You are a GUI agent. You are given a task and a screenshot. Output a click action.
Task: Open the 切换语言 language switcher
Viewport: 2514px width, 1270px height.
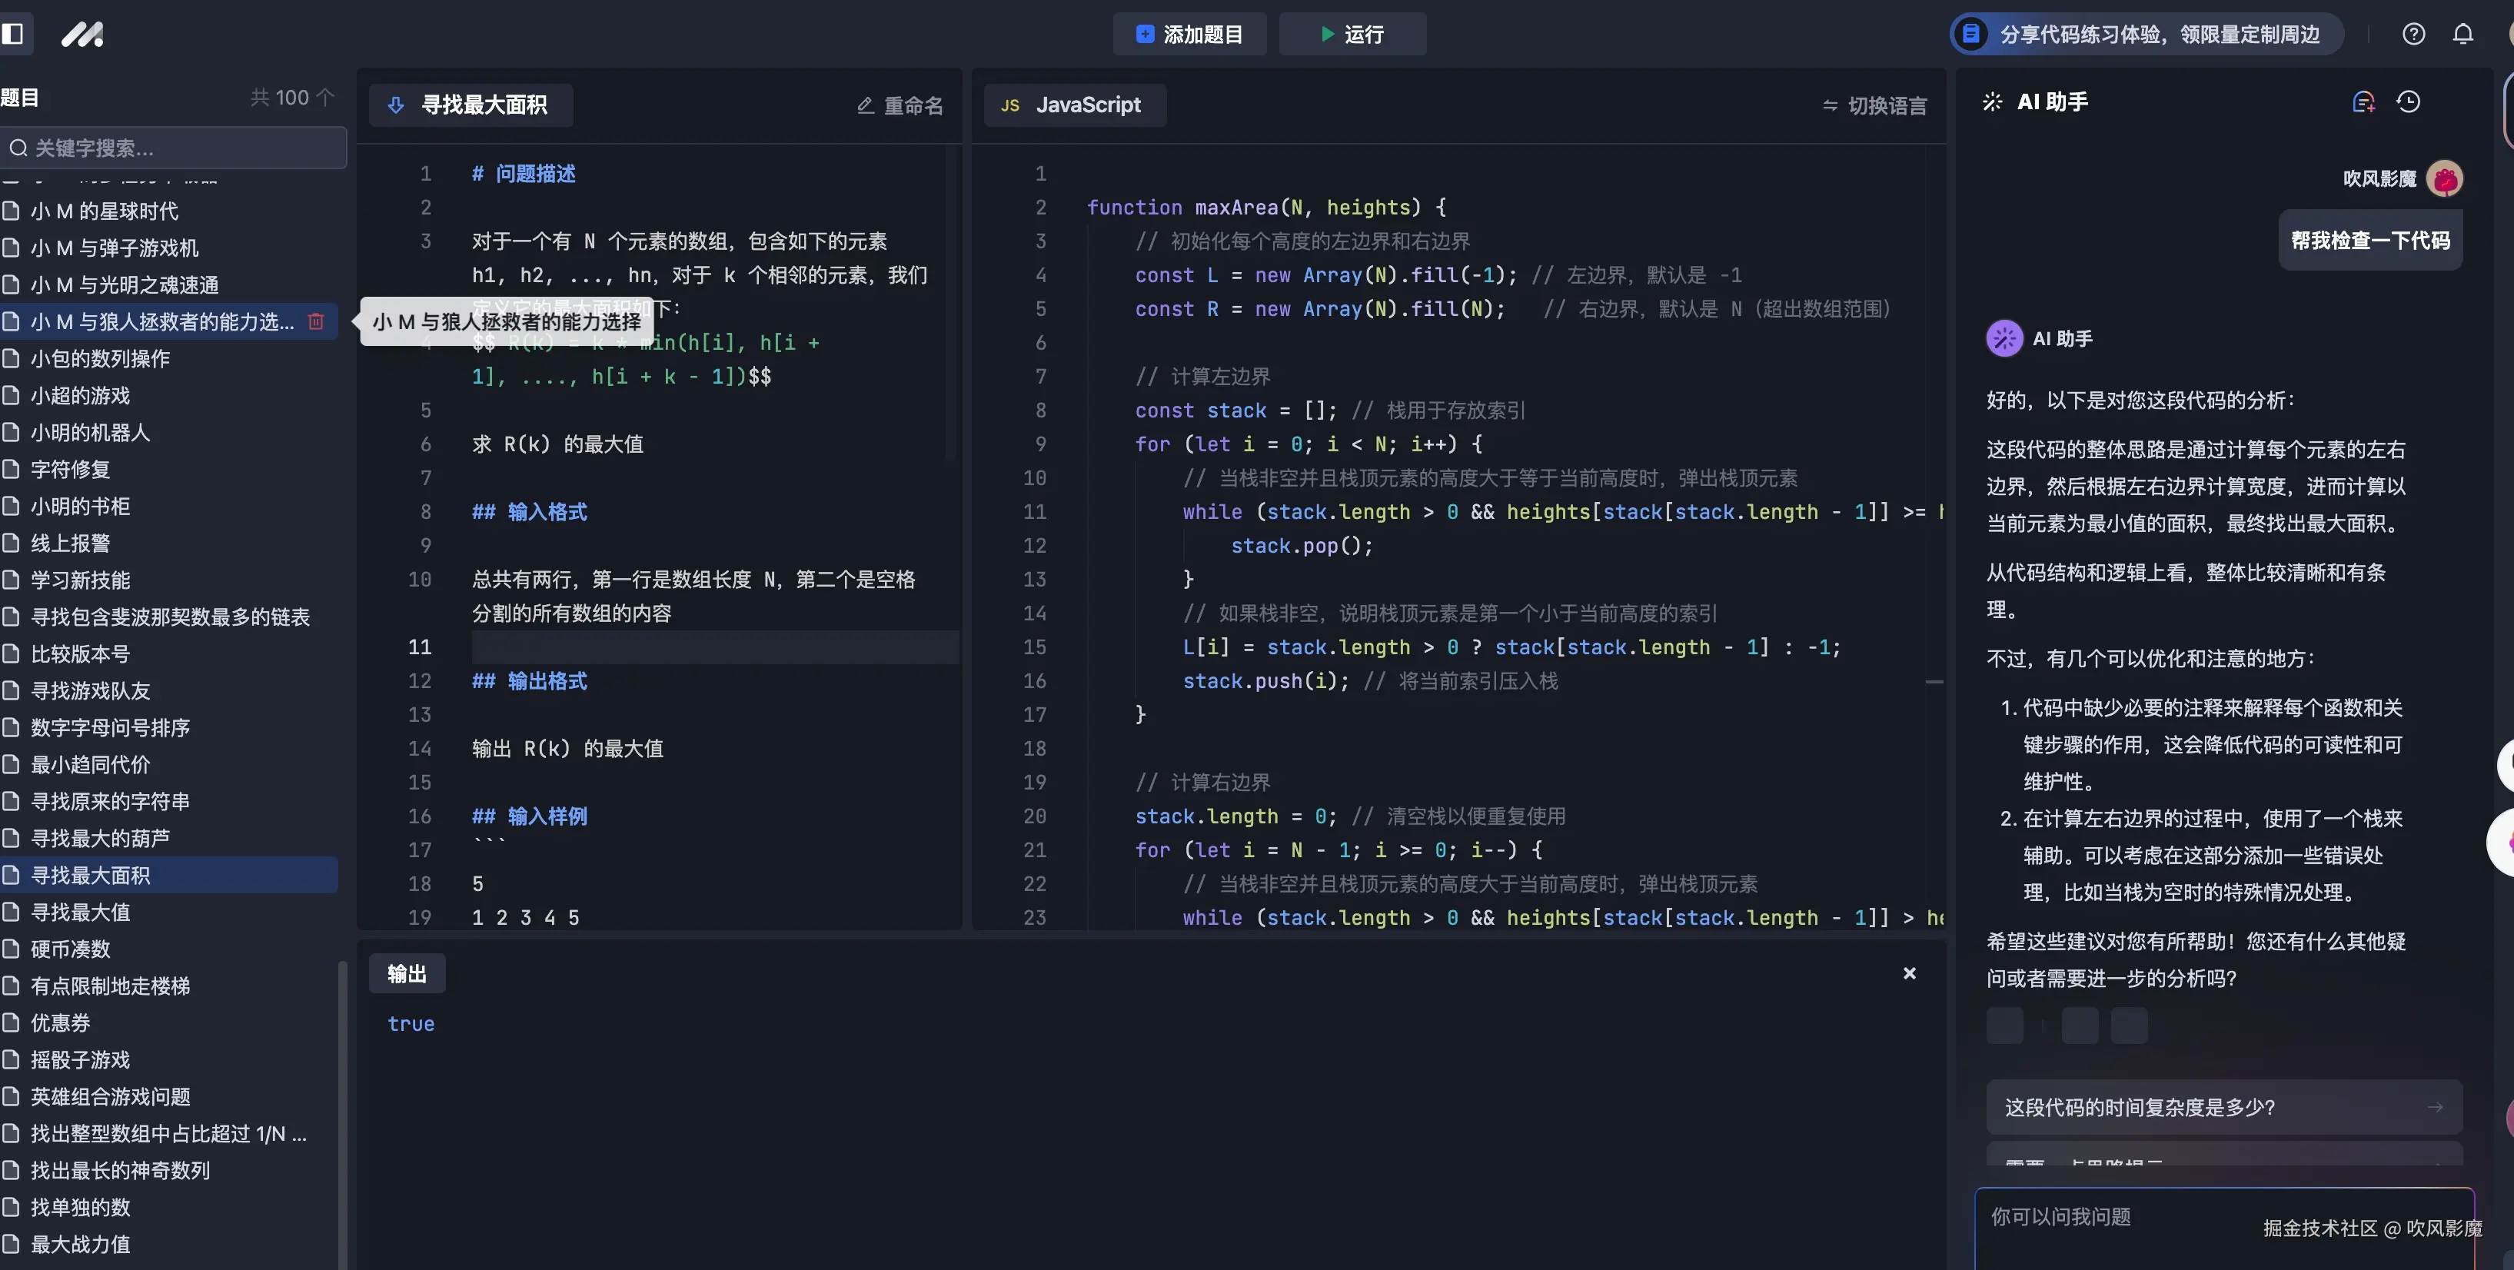[1873, 105]
